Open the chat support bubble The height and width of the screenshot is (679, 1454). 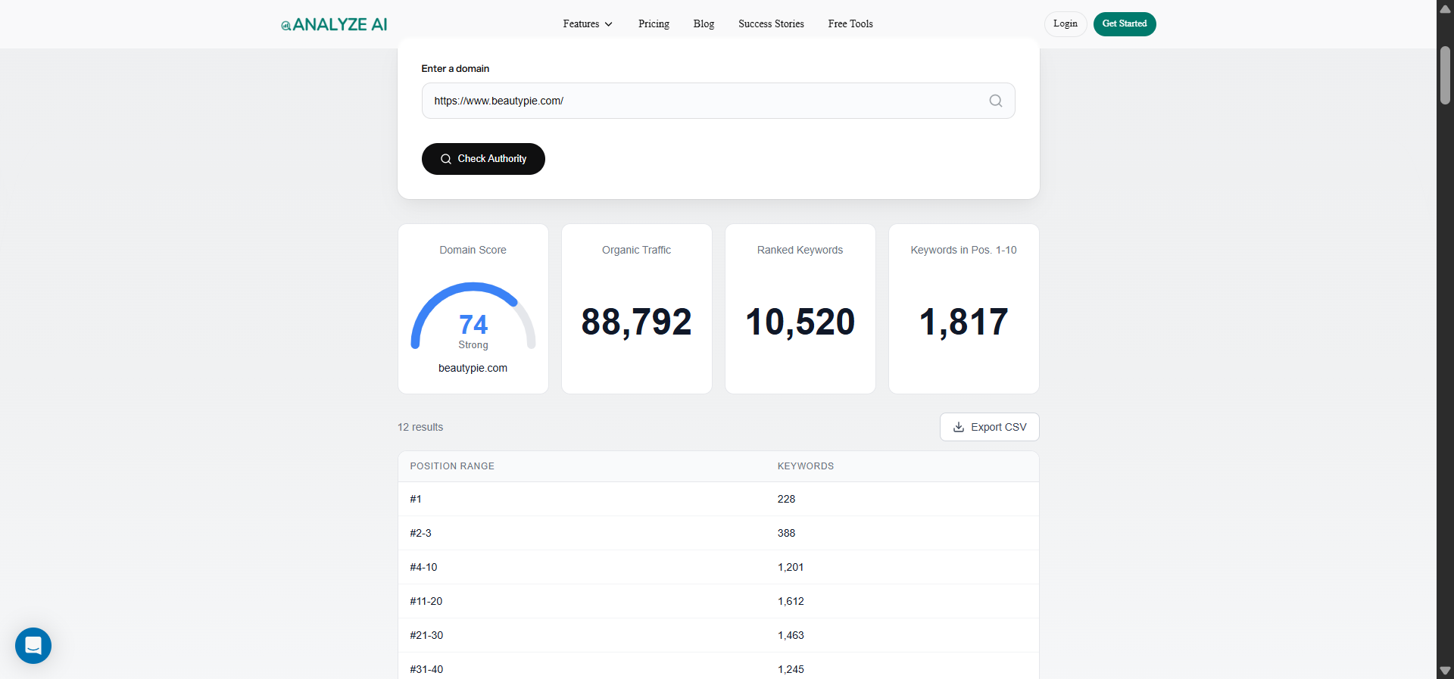click(33, 646)
